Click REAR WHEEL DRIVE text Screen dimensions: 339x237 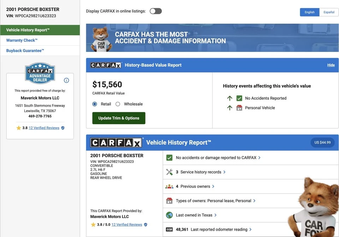106,178
